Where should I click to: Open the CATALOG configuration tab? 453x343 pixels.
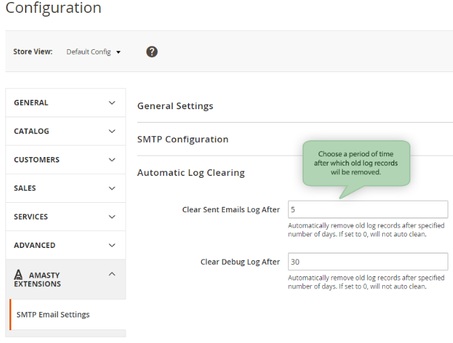coord(32,131)
